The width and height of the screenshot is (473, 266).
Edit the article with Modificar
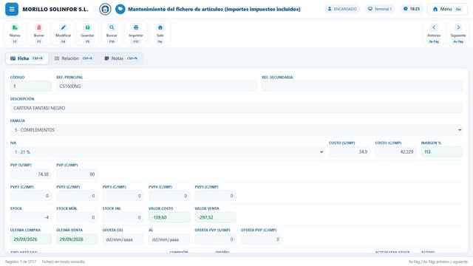pos(63,34)
